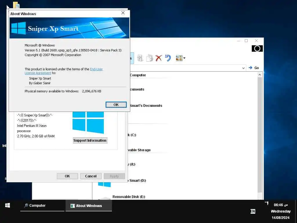Select the Removable Disk (E:) drive
297x223 pixels.
point(129,197)
